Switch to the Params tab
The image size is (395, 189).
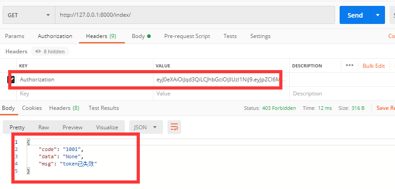click(15, 36)
